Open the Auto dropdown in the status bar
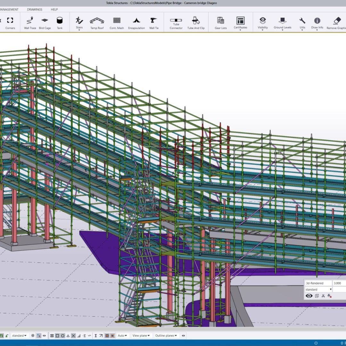Image resolution: width=346 pixels, height=346 pixels. pos(122,335)
